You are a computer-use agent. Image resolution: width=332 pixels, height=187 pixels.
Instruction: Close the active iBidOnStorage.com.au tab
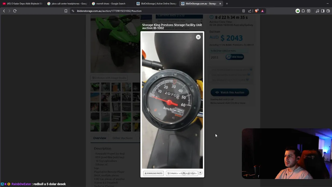[x=220, y=4]
